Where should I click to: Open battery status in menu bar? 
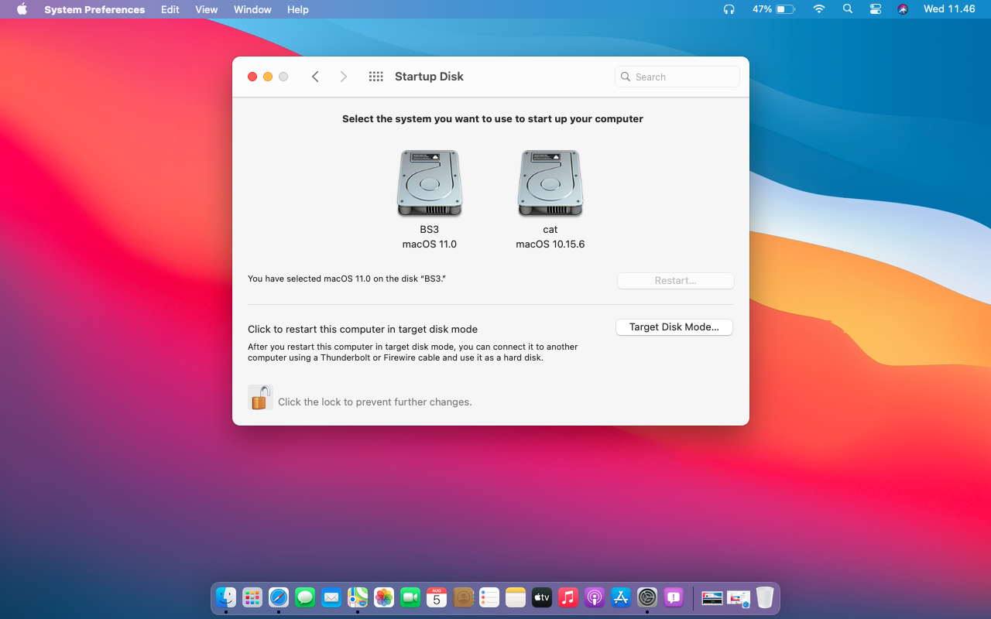tap(773, 9)
